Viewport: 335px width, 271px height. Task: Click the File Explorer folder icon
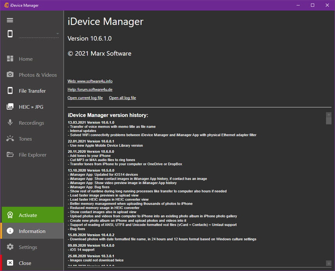[x=10, y=154]
